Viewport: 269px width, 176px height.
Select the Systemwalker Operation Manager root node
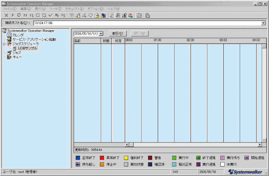(31, 31)
